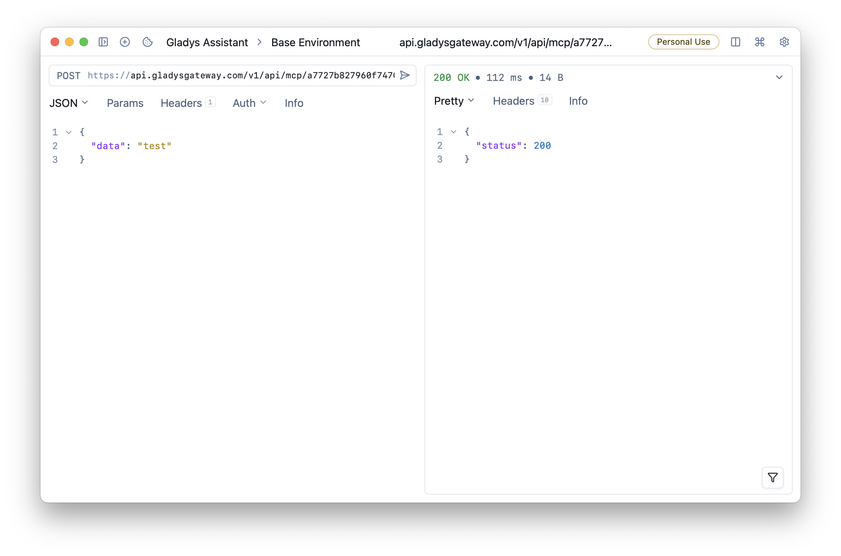841x556 pixels.
Task: Collapse the response JSON line 1 fold arrow
Action: (453, 132)
